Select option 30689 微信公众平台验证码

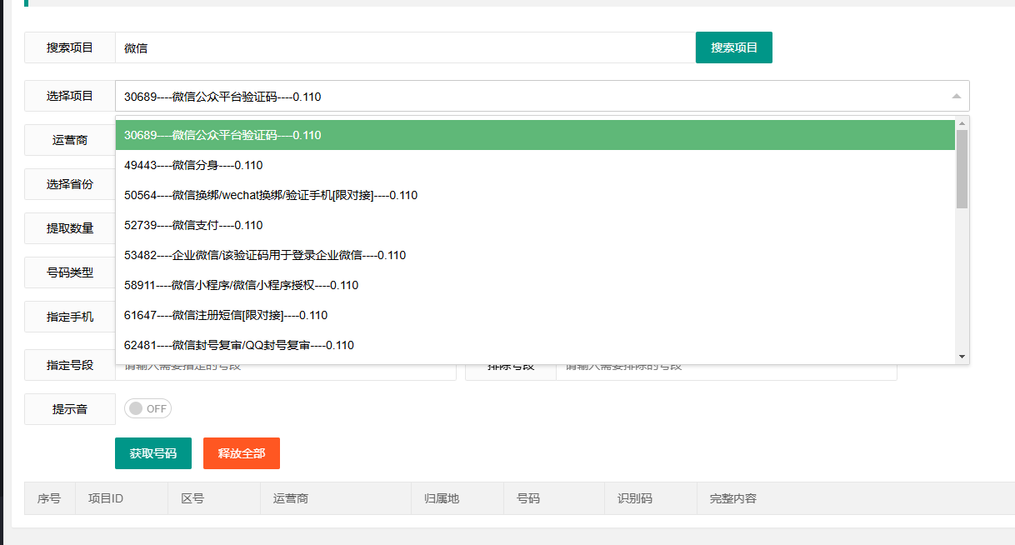coord(535,135)
